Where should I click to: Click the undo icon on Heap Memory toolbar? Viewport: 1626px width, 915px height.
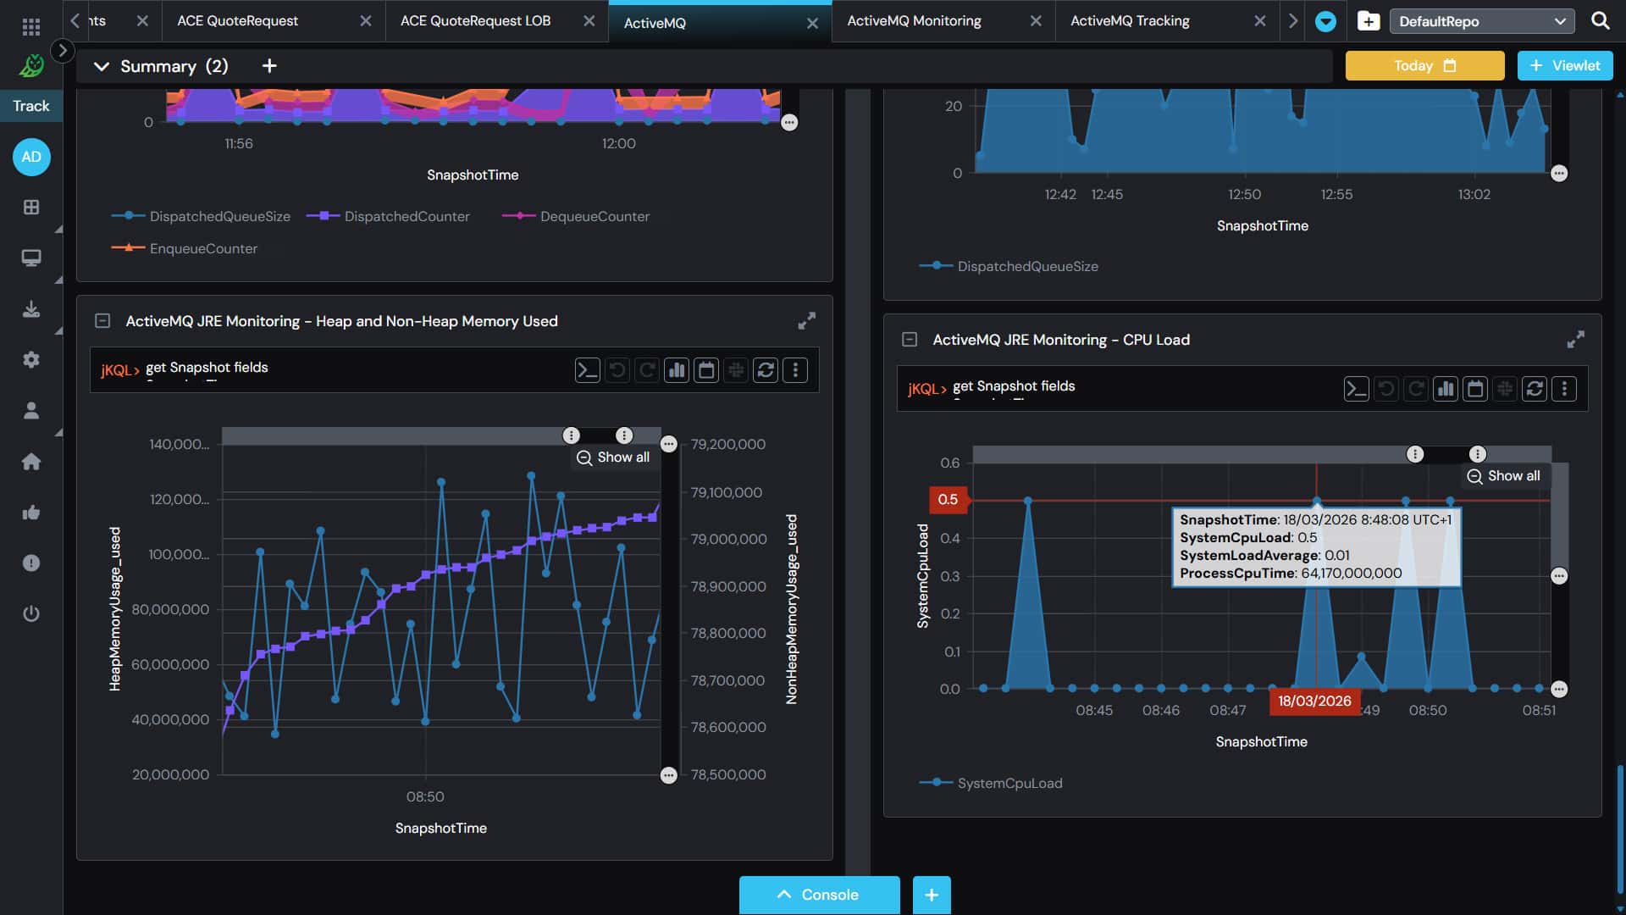pyautogui.click(x=617, y=370)
